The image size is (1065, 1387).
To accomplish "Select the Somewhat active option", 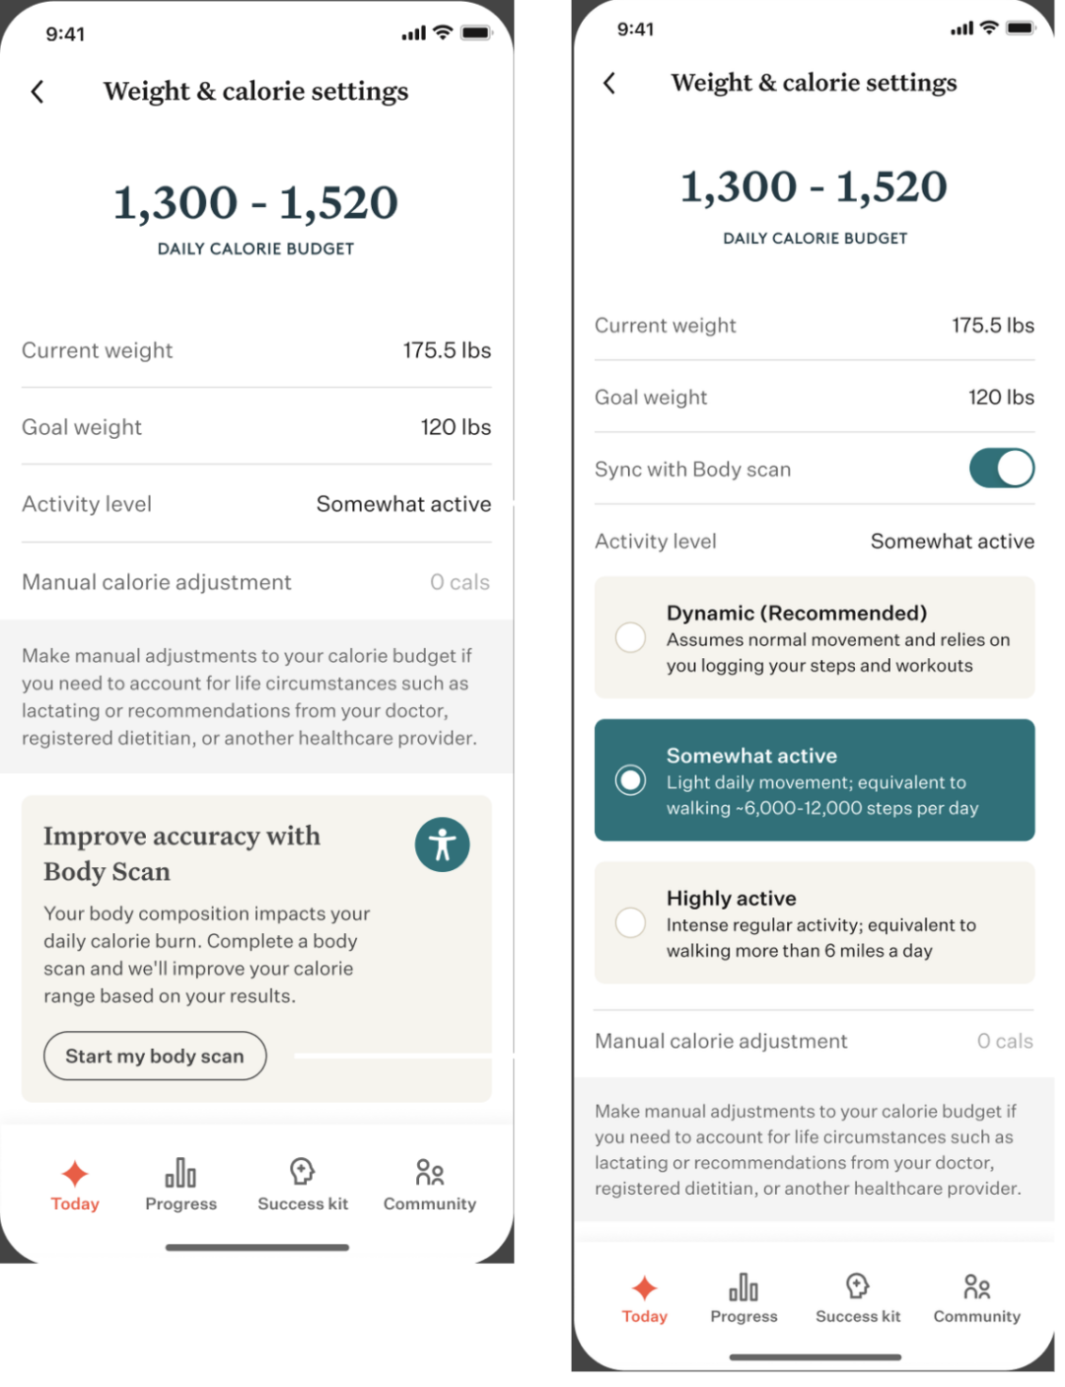I will click(x=631, y=780).
